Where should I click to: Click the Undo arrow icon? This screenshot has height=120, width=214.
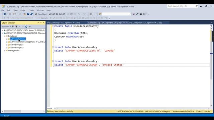[79, 14]
